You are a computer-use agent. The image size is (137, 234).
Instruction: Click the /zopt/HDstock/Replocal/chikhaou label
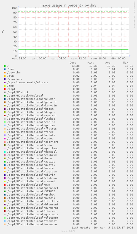tap(33, 178)
